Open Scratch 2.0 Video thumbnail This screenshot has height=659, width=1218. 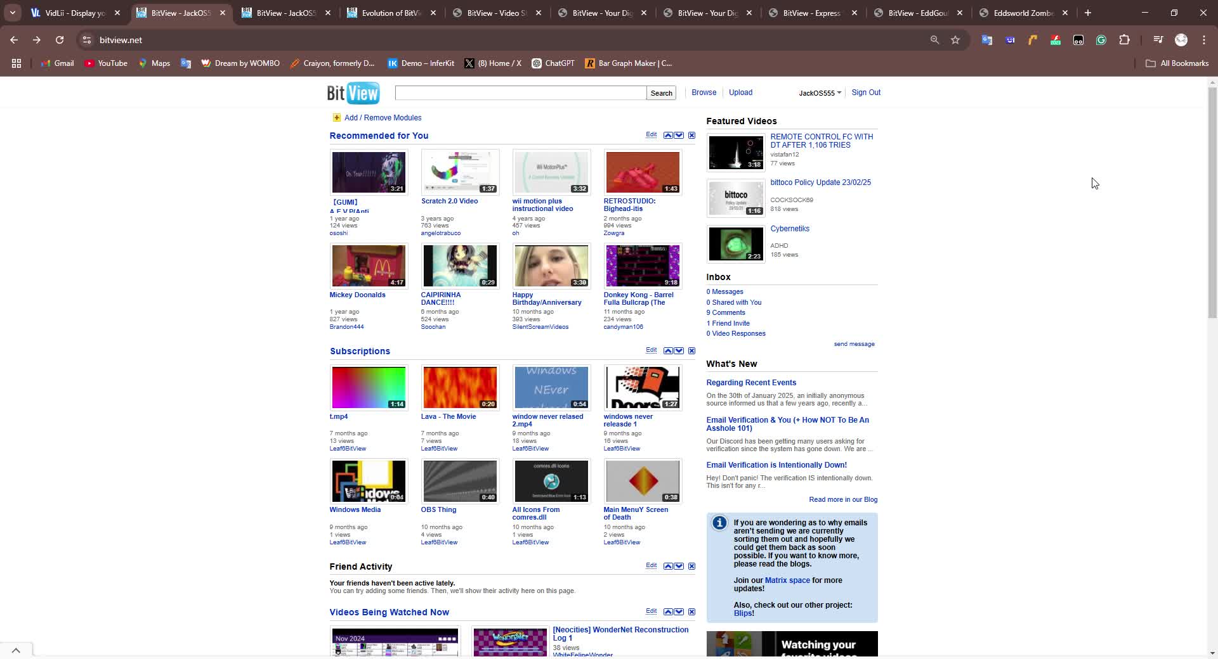pos(460,172)
